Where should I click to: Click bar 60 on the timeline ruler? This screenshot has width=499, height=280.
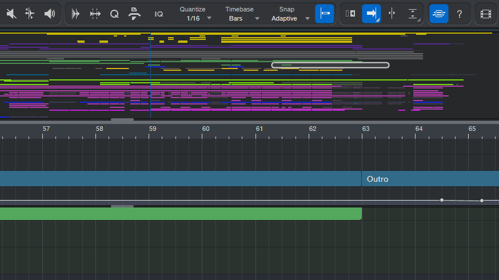click(206, 129)
